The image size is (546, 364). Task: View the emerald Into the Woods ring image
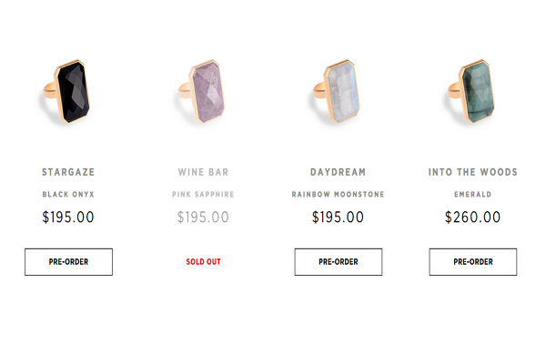pos(474,90)
